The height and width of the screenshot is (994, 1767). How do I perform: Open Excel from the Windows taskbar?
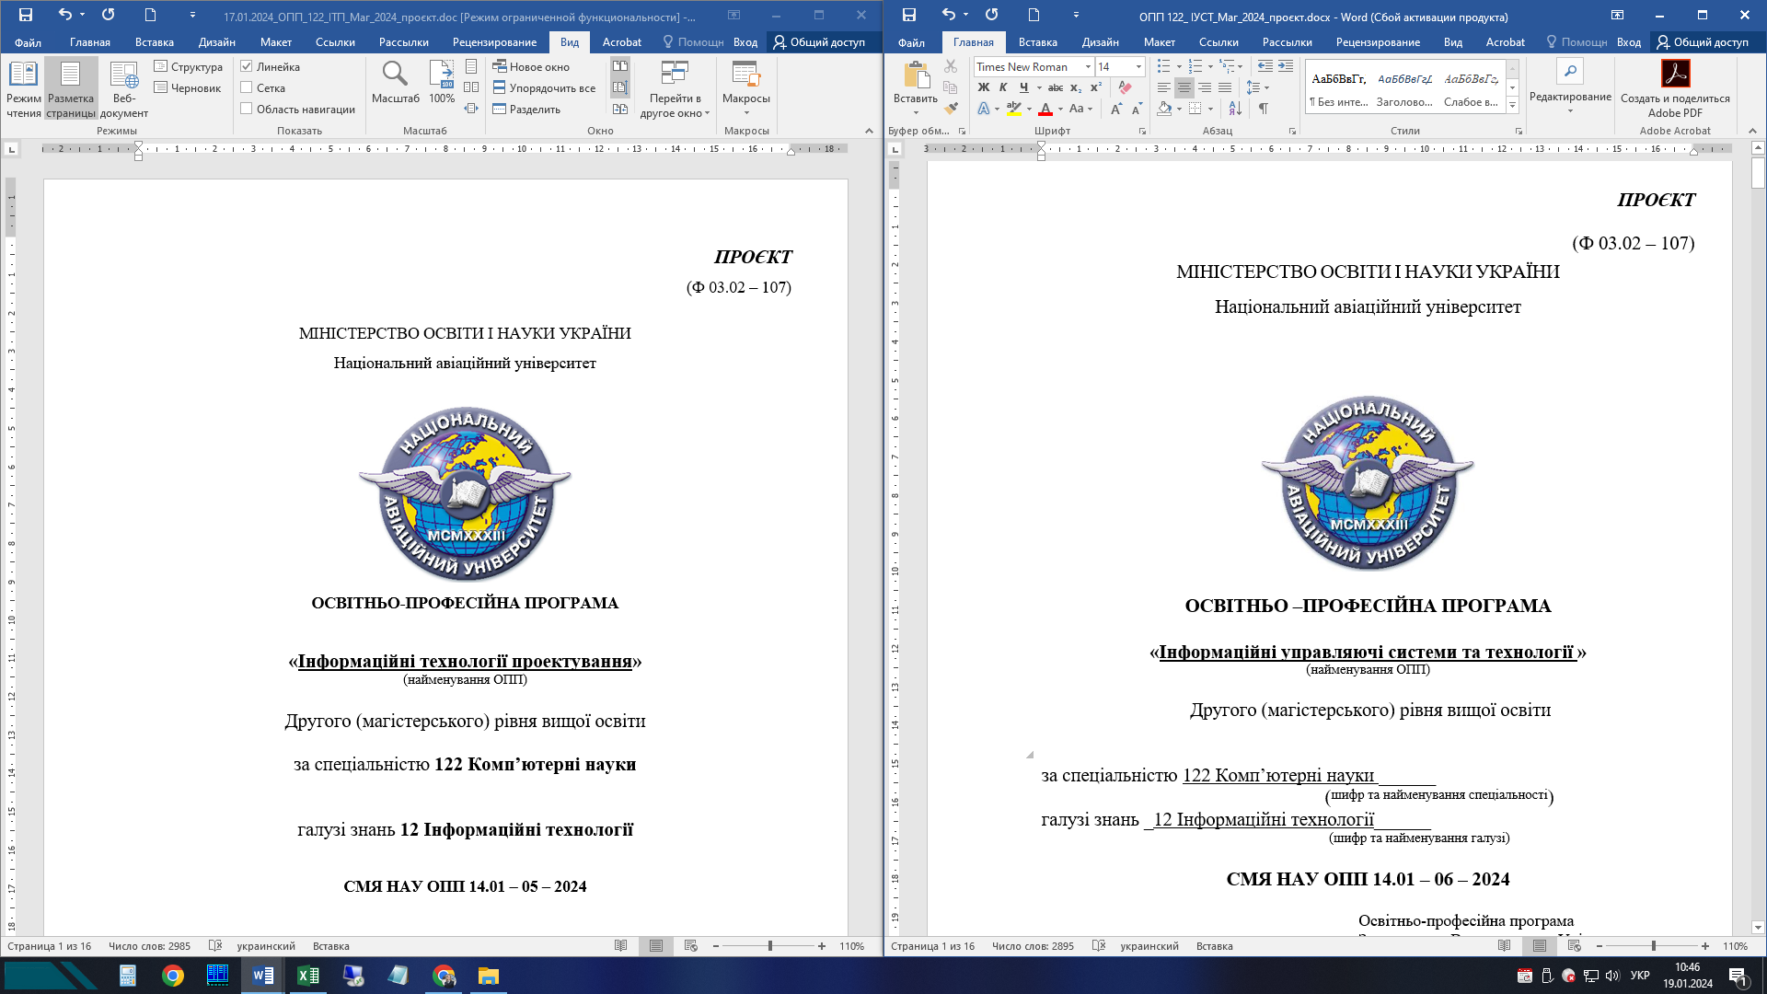(x=308, y=976)
